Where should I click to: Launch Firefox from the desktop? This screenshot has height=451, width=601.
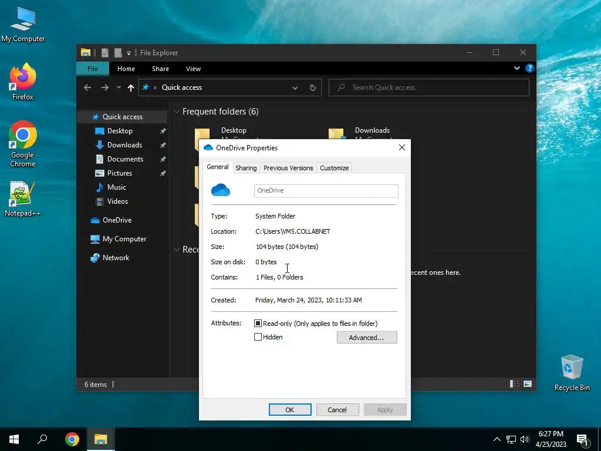coord(23,81)
